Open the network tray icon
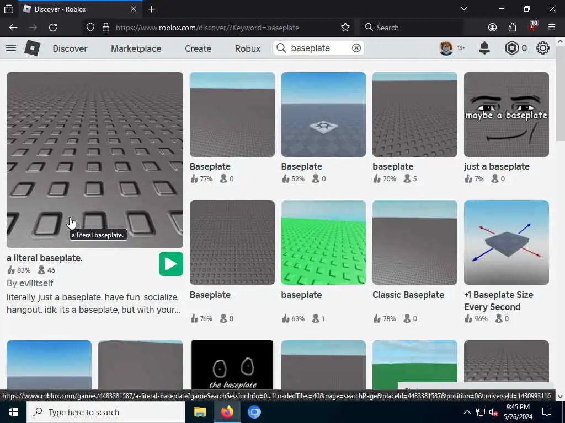The width and height of the screenshot is (565, 423). (481, 412)
